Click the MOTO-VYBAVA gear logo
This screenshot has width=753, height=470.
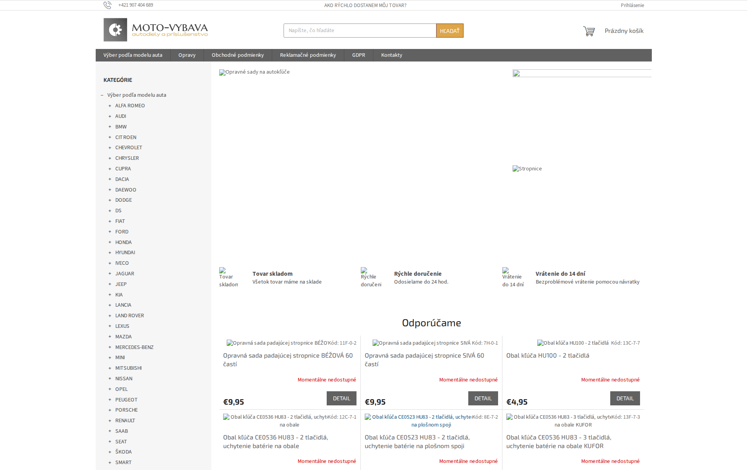click(115, 29)
